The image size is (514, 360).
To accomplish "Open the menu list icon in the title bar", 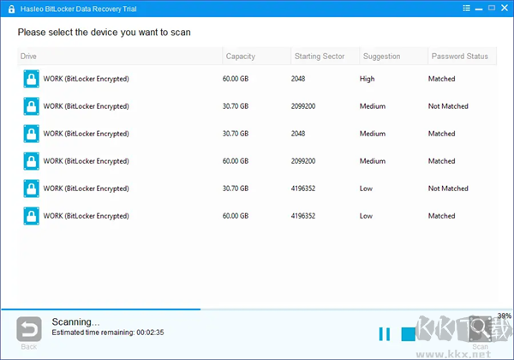I will (466, 9).
